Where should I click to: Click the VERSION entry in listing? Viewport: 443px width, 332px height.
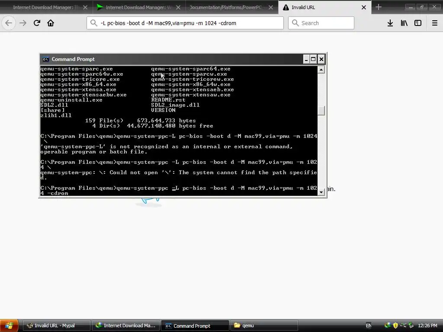163,110
